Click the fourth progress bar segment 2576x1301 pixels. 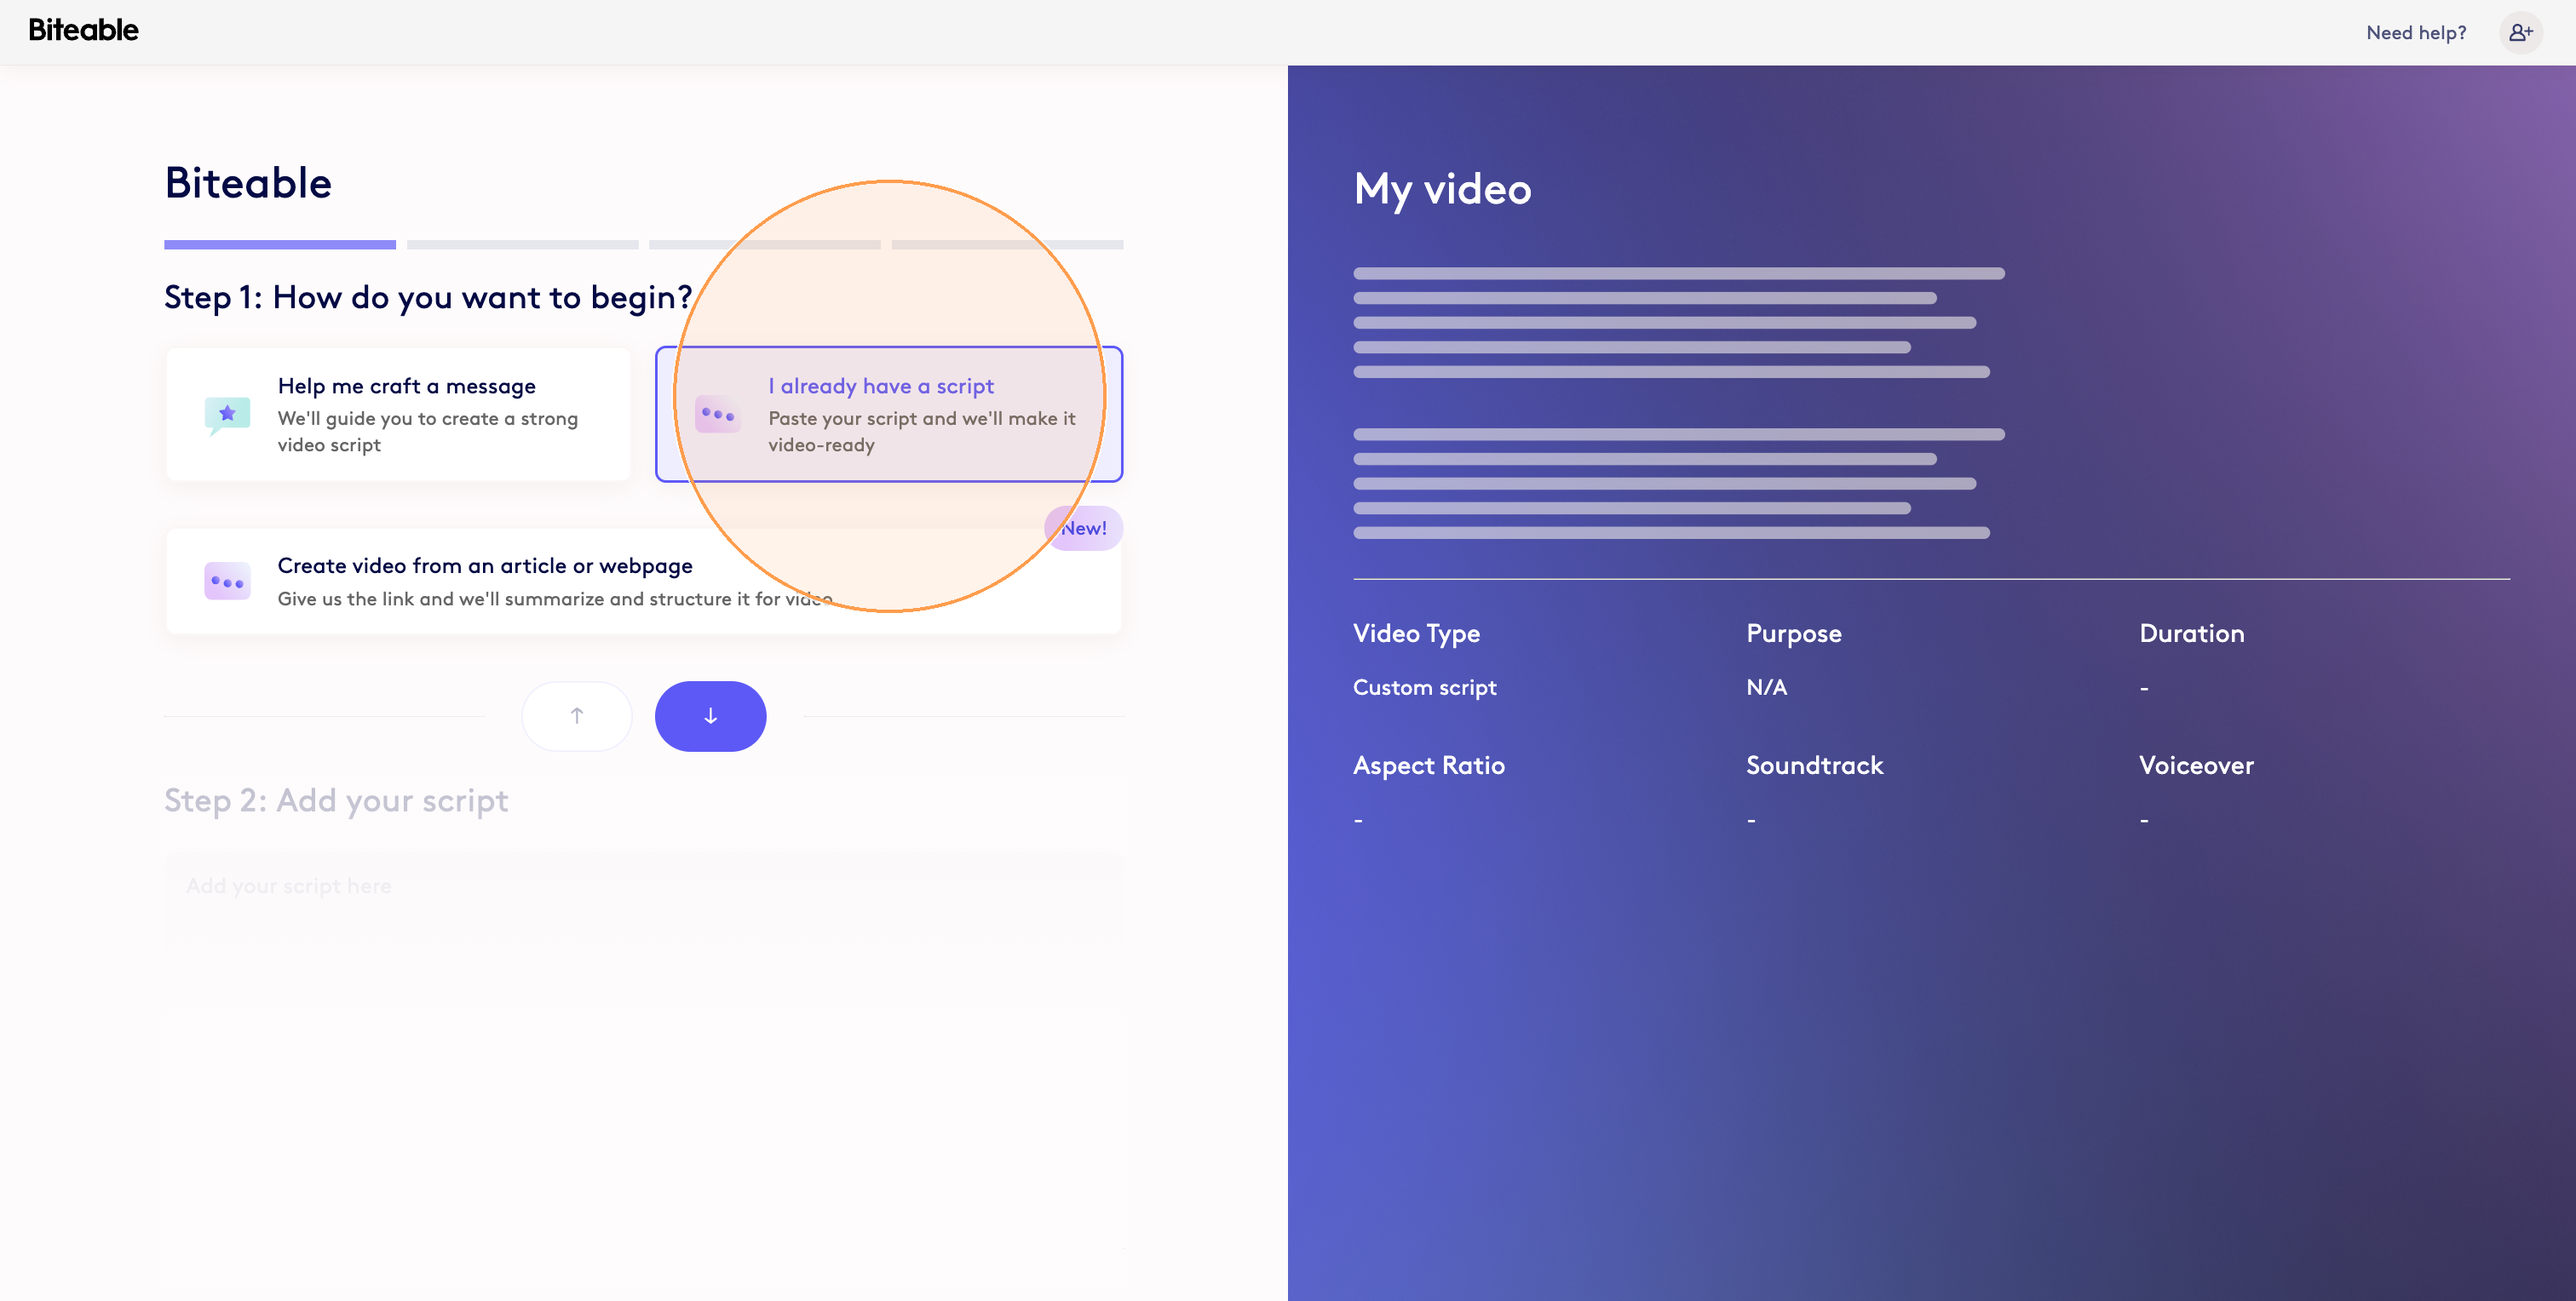click(x=1007, y=244)
